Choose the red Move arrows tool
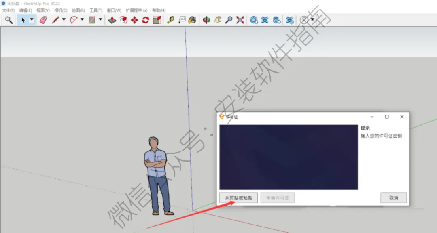 click(x=135, y=20)
